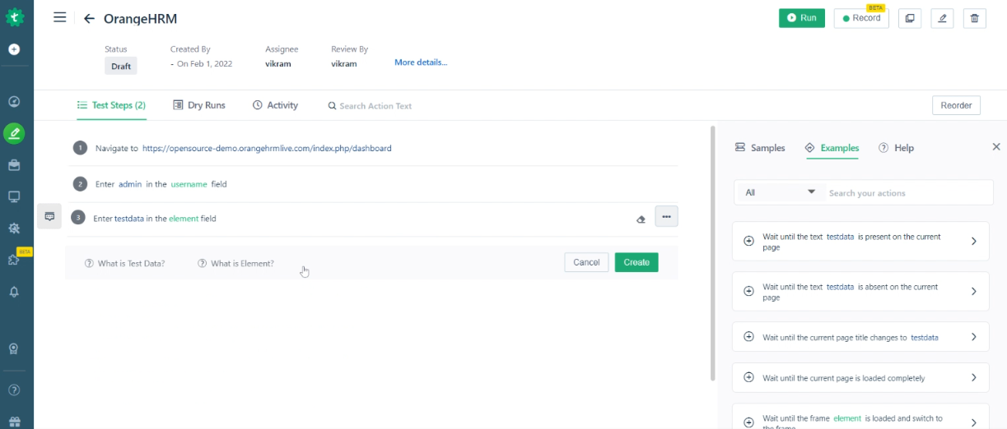Click the Search your actions field
Image resolution: width=1007 pixels, height=429 pixels.
click(909, 193)
